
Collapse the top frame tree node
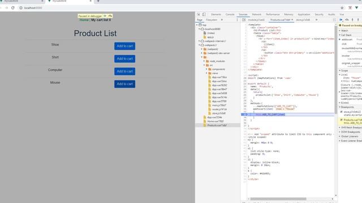[x=197, y=25]
